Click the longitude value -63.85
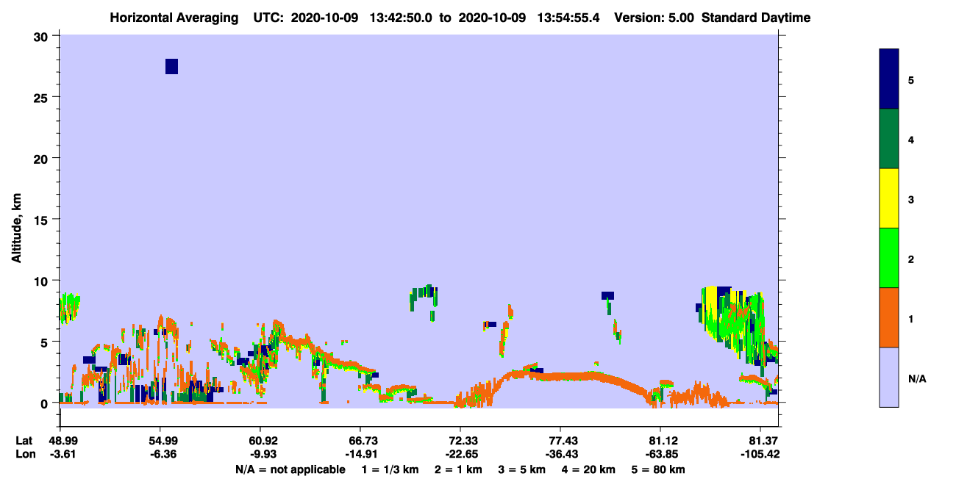This screenshot has height=490, width=956. (x=661, y=454)
